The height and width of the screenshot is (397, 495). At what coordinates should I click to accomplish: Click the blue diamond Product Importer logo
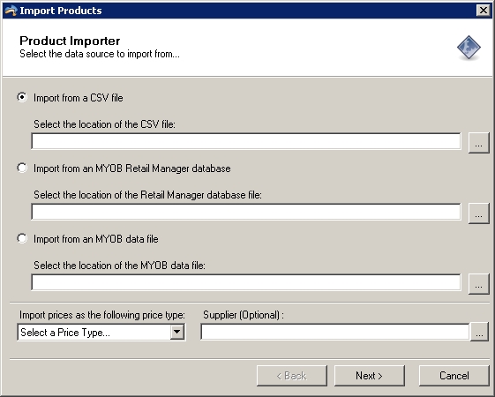point(469,48)
